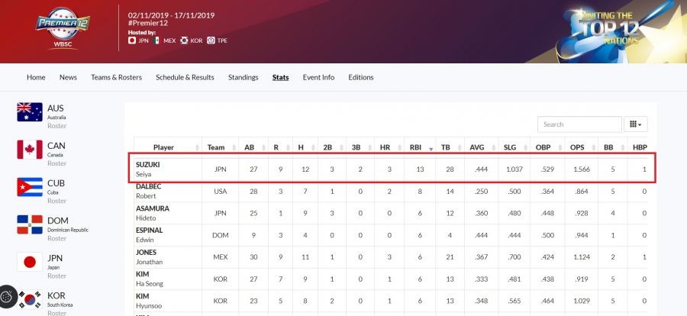Open the Schedule & Results menu
Viewport: 687px width, 316px height.
click(185, 77)
